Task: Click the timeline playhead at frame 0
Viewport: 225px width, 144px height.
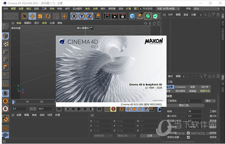Action: [x=13, y=102]
